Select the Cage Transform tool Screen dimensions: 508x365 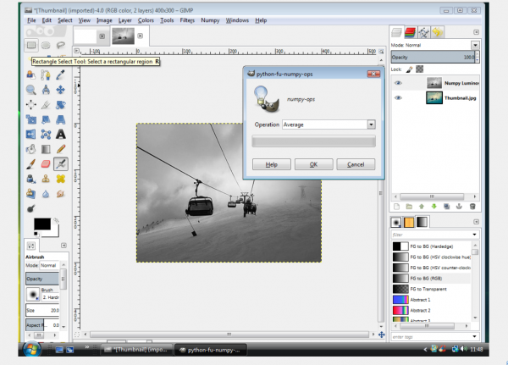(46, 134)
